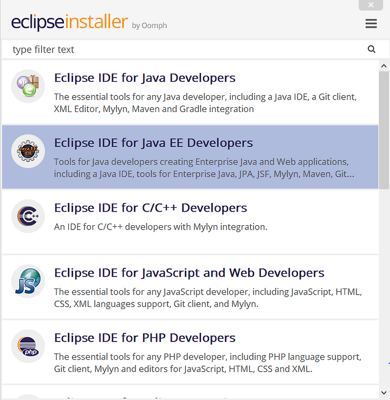Click 'An IDE for C/C++ developers' description
The height and width of the screenshot is (400, 390).
(160, 227)
